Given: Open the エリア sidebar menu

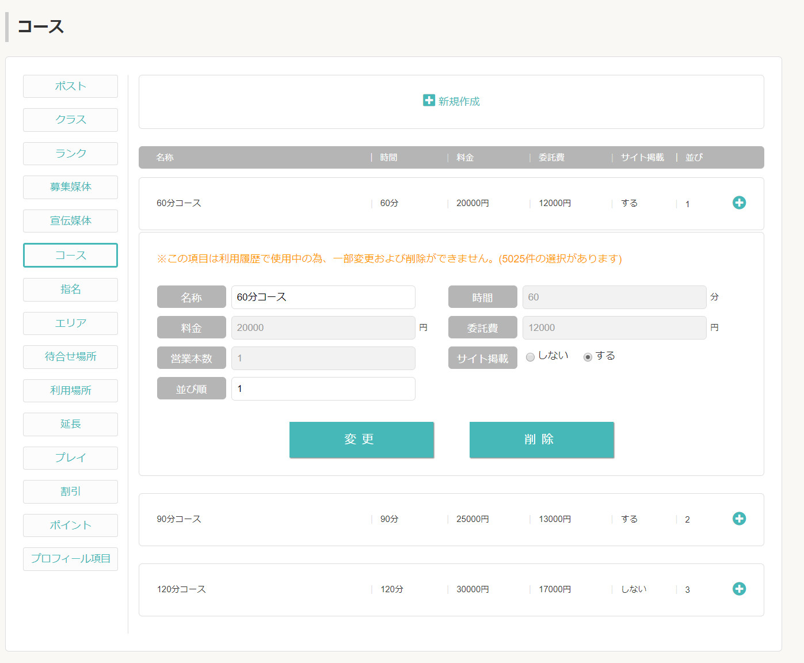Looking at the screenshot, I should click(x=70, y=323).
